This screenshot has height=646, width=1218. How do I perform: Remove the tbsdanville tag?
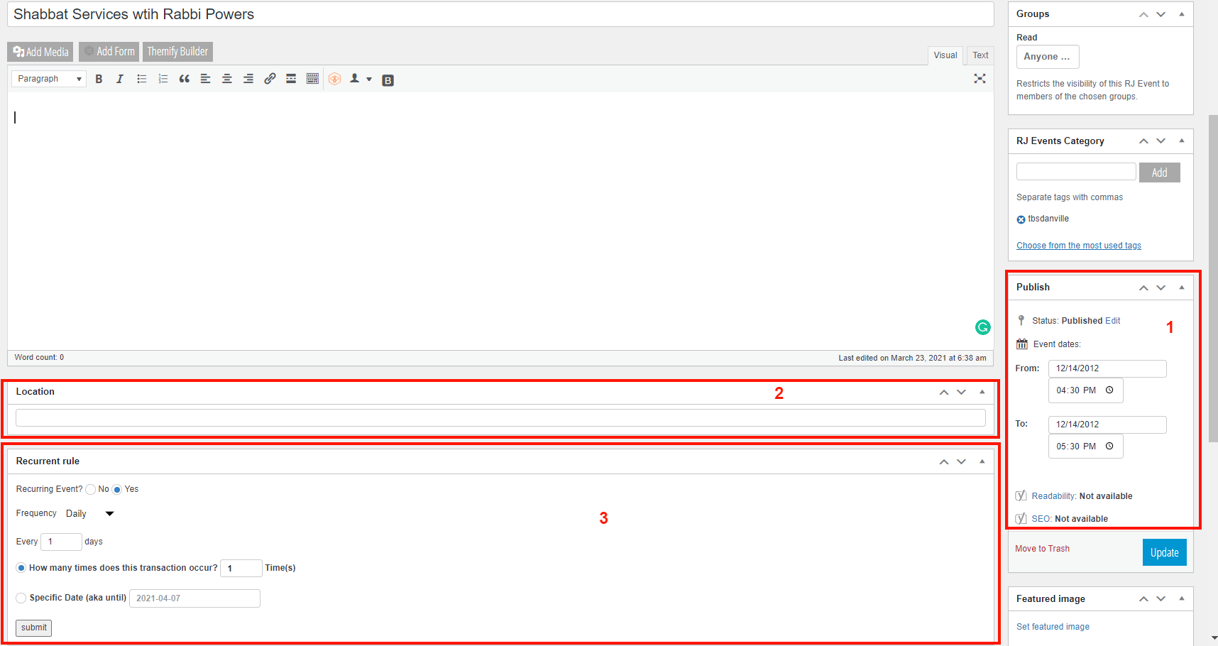[1021, 219]
